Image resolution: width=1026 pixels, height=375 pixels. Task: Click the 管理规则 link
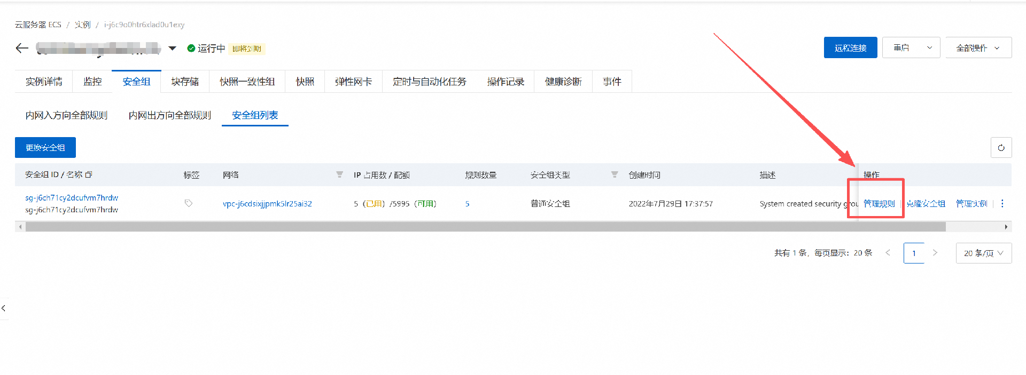tap(879, 204)
